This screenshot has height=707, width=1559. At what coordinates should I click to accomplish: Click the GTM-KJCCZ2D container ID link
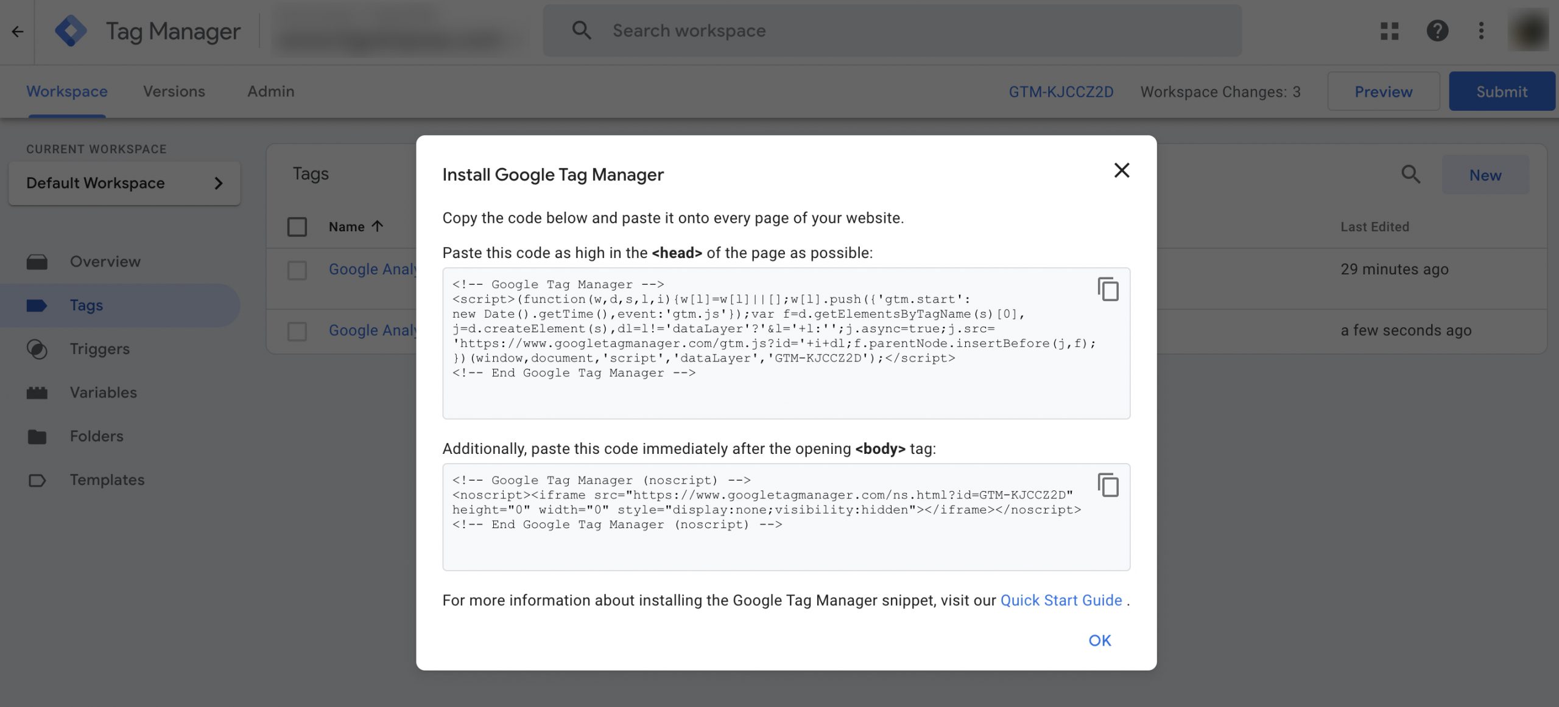1061,92
